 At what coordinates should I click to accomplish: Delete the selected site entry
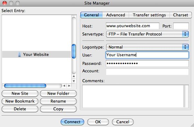20,109
